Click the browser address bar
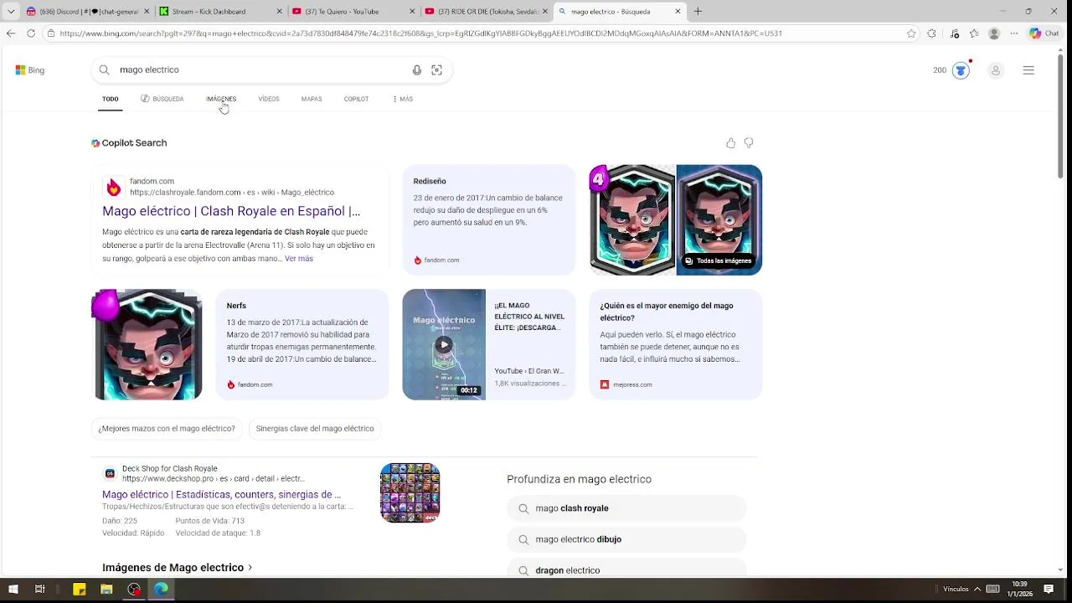The image size is (1072, 603). (477, 33)
